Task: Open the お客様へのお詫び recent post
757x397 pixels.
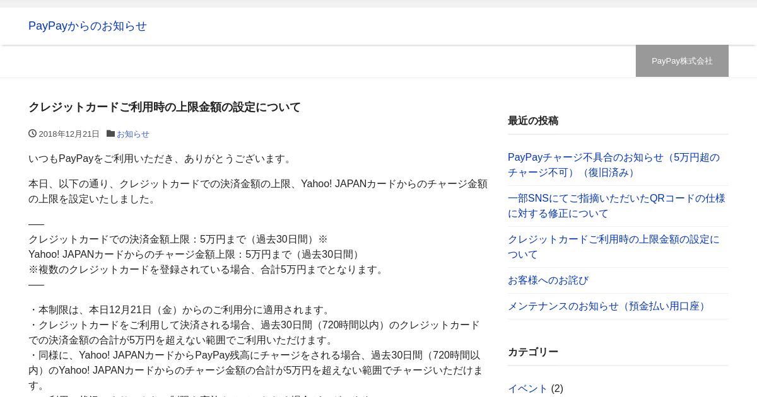Action: 548,280
